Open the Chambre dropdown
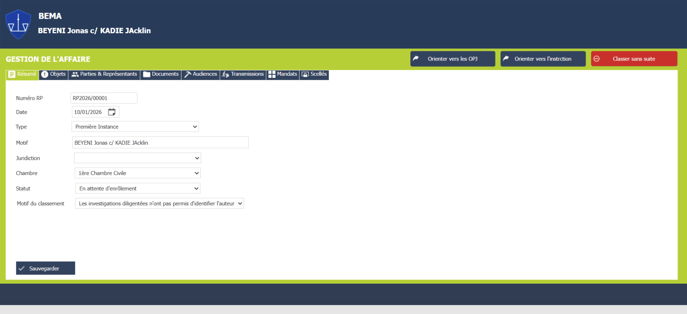687x314 pixels. pyautogui.click(x=137, y=173)
